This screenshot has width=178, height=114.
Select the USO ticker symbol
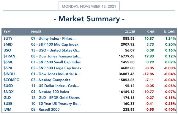[7, 50]
